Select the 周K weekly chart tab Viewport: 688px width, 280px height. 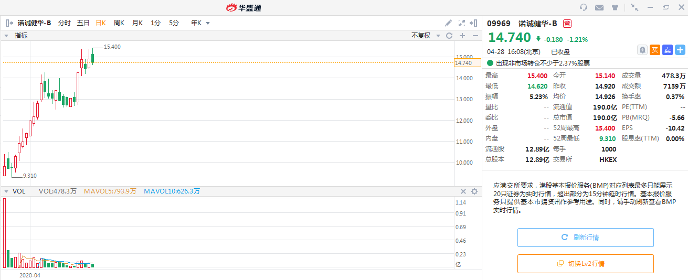(119, 23)
